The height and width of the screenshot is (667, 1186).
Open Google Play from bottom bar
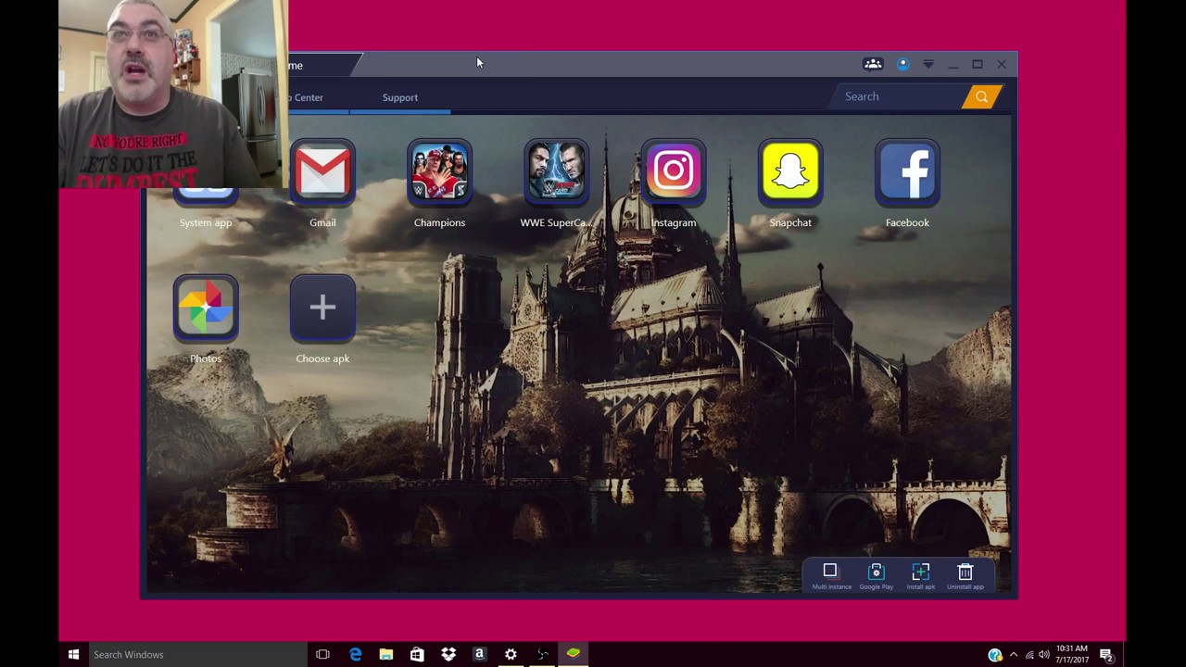[876, 575]
